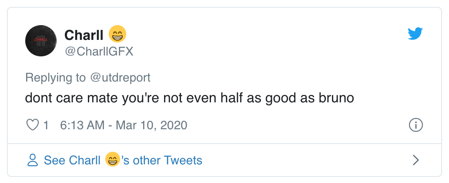Click the person silhouette icon in the footer
The image size is (449, 183).
pyautogui.click(x=33, y=160)
